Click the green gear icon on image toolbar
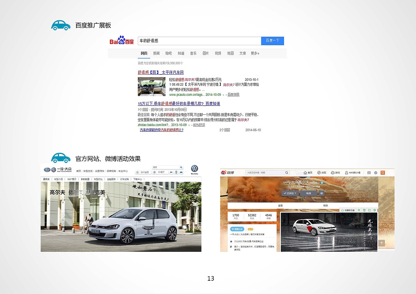The height and width of the screenshot is (294, 416). (x=375, y=210)
